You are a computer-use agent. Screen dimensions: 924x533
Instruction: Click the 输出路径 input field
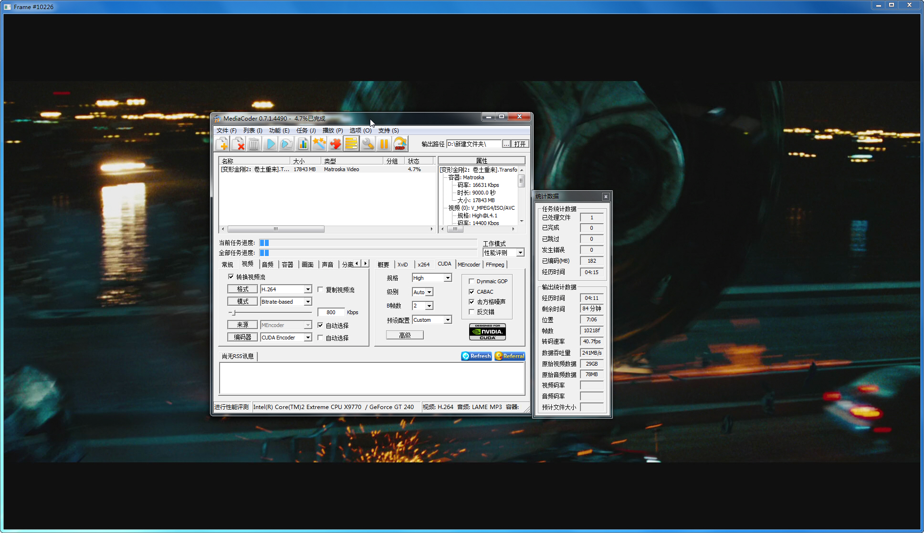coord(474,144)
